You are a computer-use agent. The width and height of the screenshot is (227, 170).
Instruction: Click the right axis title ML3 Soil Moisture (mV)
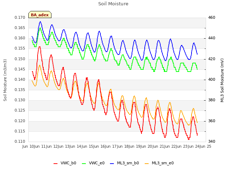[222, 80]
